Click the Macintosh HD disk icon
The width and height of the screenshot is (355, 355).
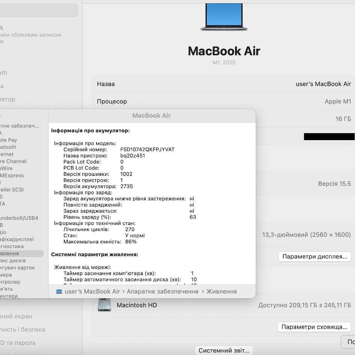click(x=104, y=305)
